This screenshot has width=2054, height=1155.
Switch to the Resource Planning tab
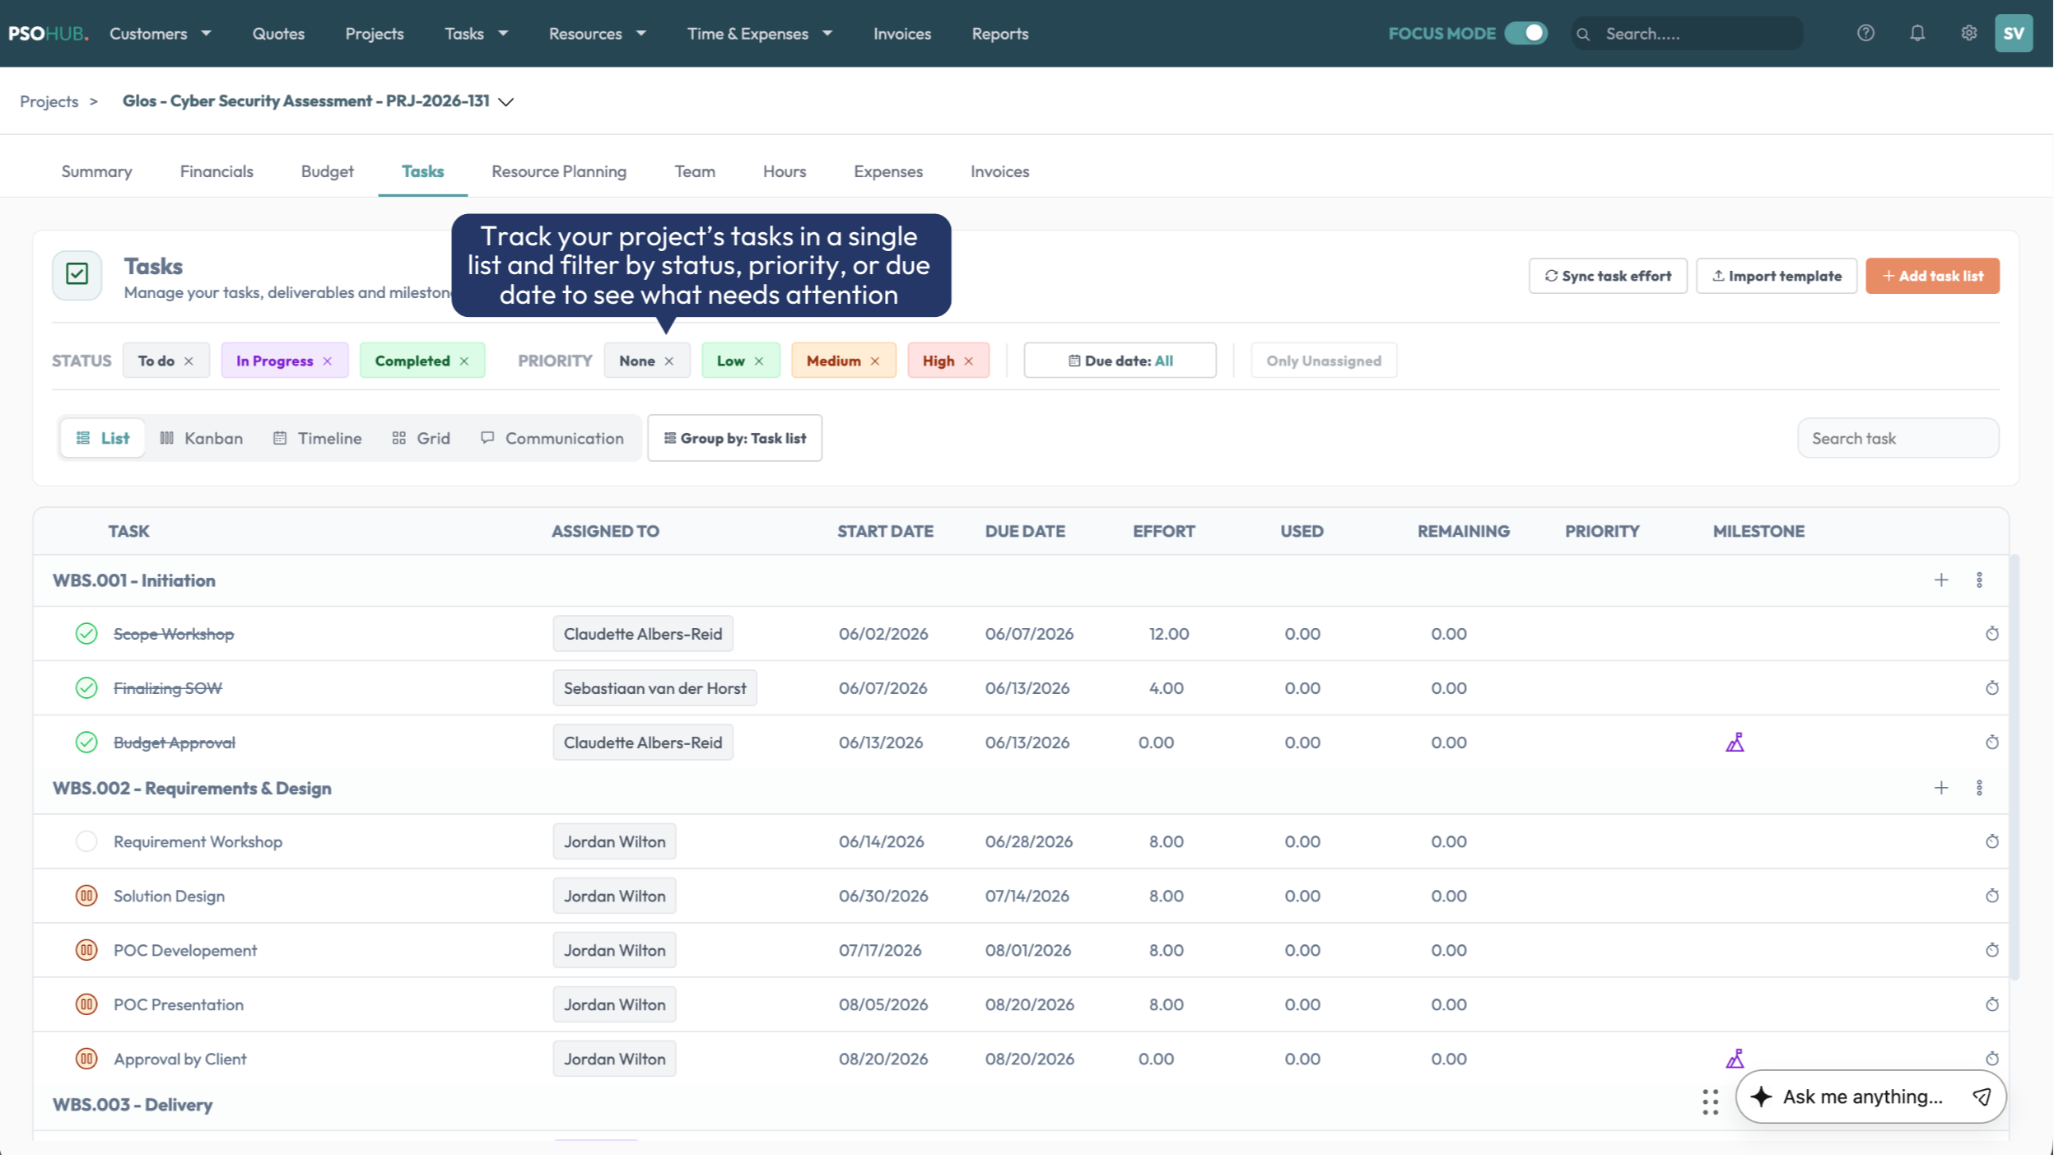pyautogui.click(x=558, y=171)
